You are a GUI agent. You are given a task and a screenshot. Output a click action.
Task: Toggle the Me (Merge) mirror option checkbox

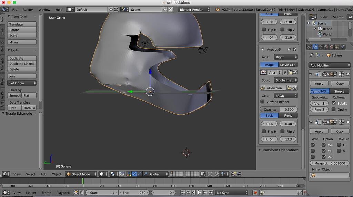click(x=324, y=145)
